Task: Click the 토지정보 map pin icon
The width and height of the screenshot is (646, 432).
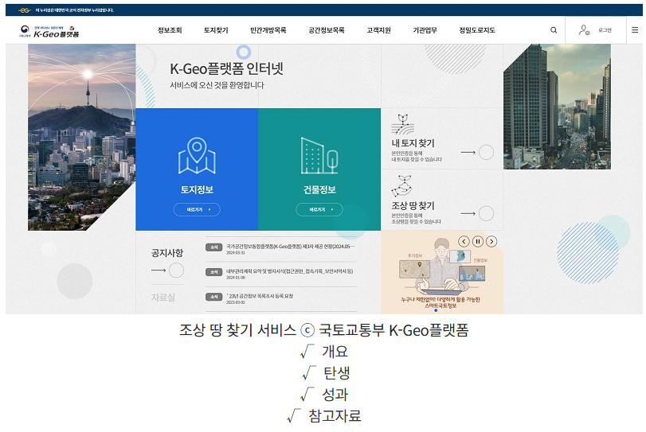Action: 197,155
